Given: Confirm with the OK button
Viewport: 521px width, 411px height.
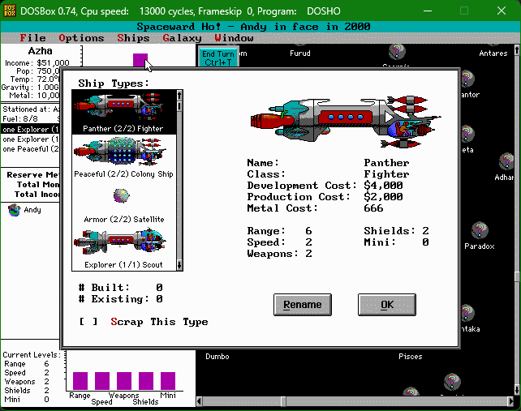Looking at the screenshot, I should (x=386, y=305).
